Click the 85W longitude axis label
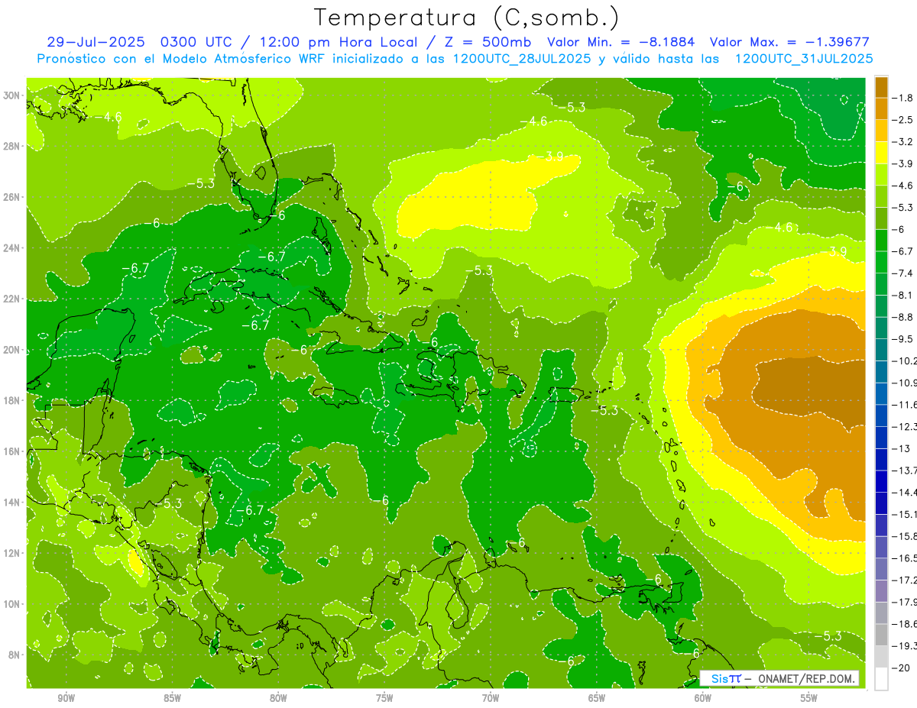Screen dimensions: 917x708 click(172, 698)
